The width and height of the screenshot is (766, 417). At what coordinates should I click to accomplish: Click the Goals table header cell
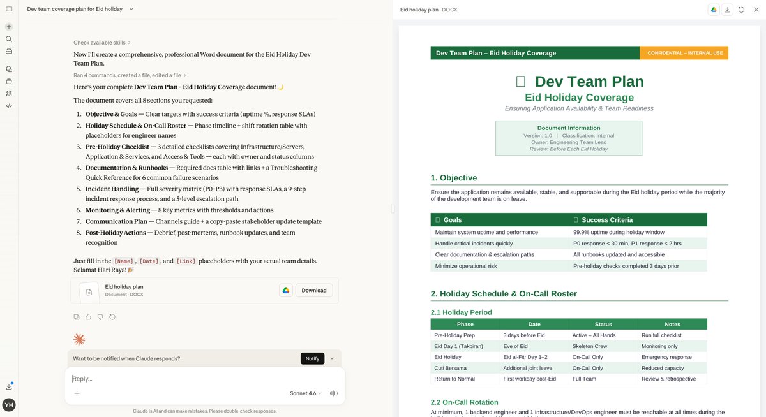pyautogui.click(x=500, y=219)
